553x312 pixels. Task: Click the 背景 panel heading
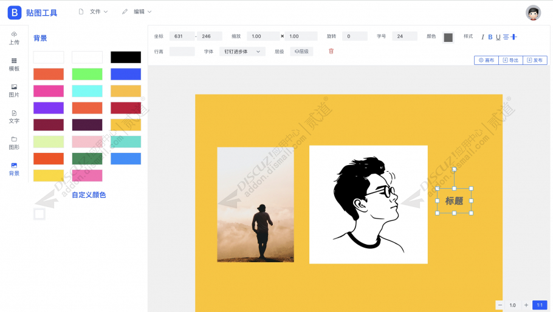40,38
